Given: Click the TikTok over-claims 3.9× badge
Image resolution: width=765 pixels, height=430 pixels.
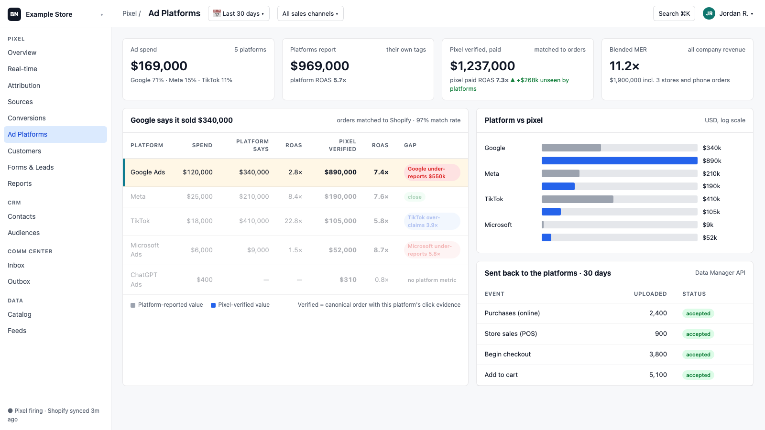Looking at the screenshot, I should [432, 221].
